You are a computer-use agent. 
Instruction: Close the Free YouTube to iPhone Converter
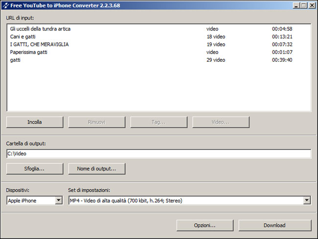(x=312, y=5)
